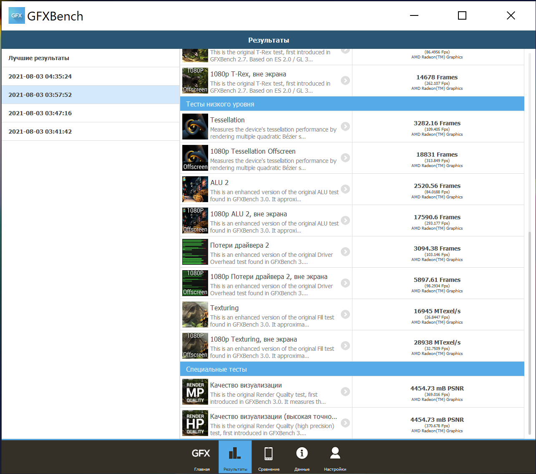Click the 16945 MTexel/s result
Image resolution: width=536 pixels, height=474 pixels.
point(437,311)
